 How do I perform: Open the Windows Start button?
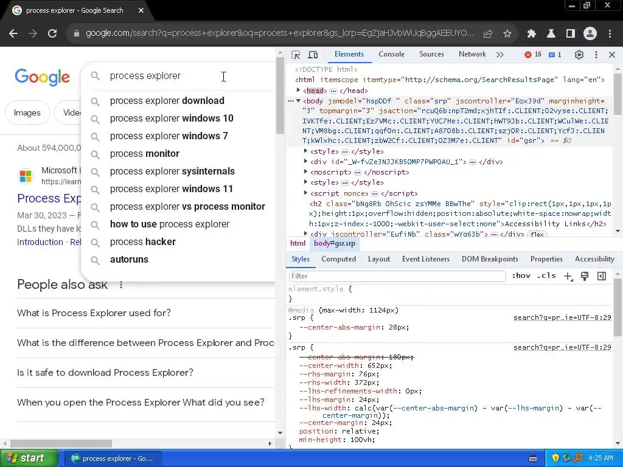pyautogui.click(x=29, y=458)
